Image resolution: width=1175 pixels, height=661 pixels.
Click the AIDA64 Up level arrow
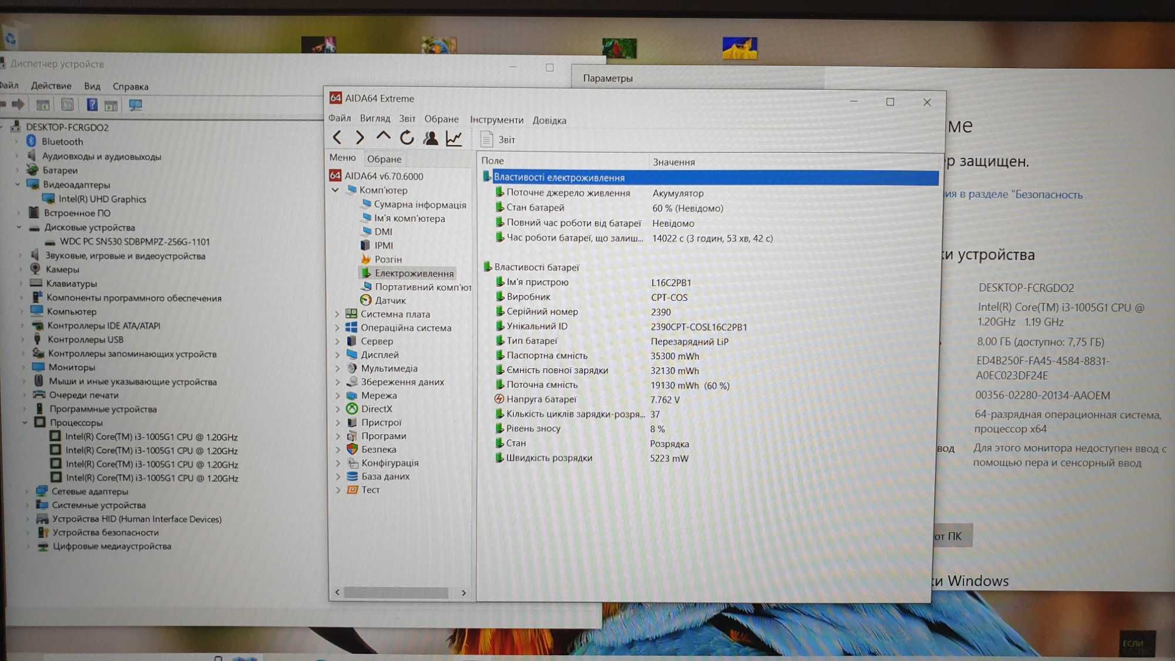pyautogui.click(x=383, y=137)
